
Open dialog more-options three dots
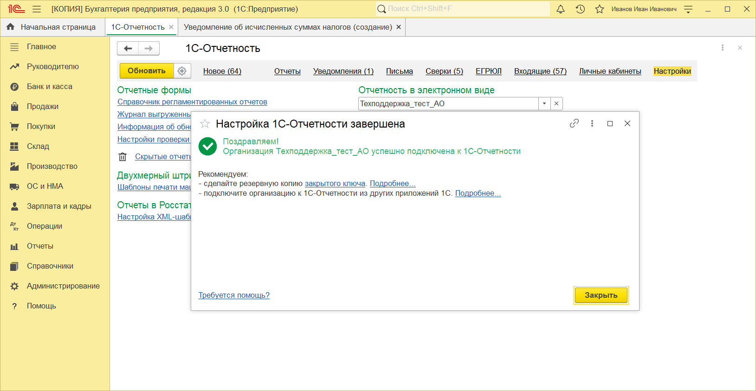point(592,123)
